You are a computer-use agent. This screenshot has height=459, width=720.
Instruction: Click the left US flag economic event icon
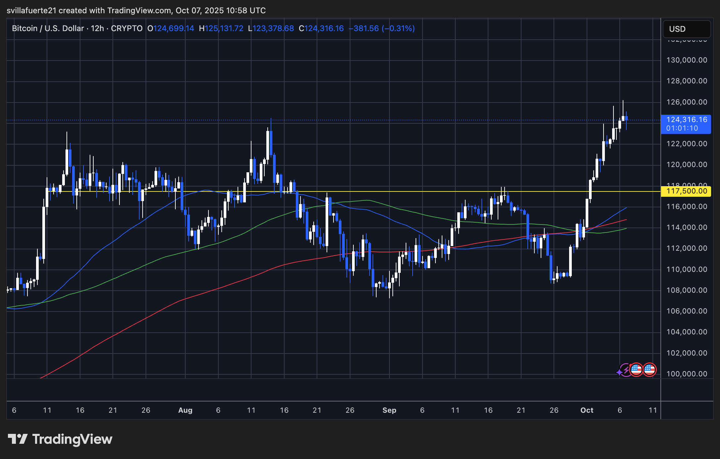(637, 369)
